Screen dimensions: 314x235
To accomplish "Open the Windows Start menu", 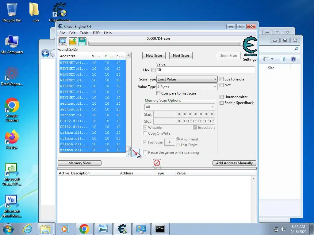I will point(8,229).
